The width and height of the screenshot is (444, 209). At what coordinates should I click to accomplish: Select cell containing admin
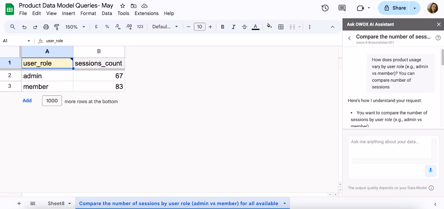click(x=47, y=76)
